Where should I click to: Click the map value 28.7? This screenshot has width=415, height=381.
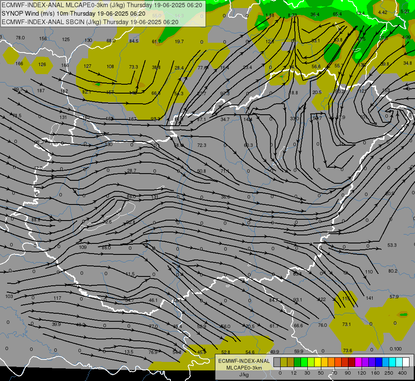131,171
